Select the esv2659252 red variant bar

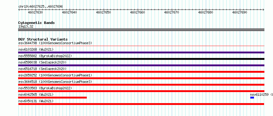click(x=141, y=78)
